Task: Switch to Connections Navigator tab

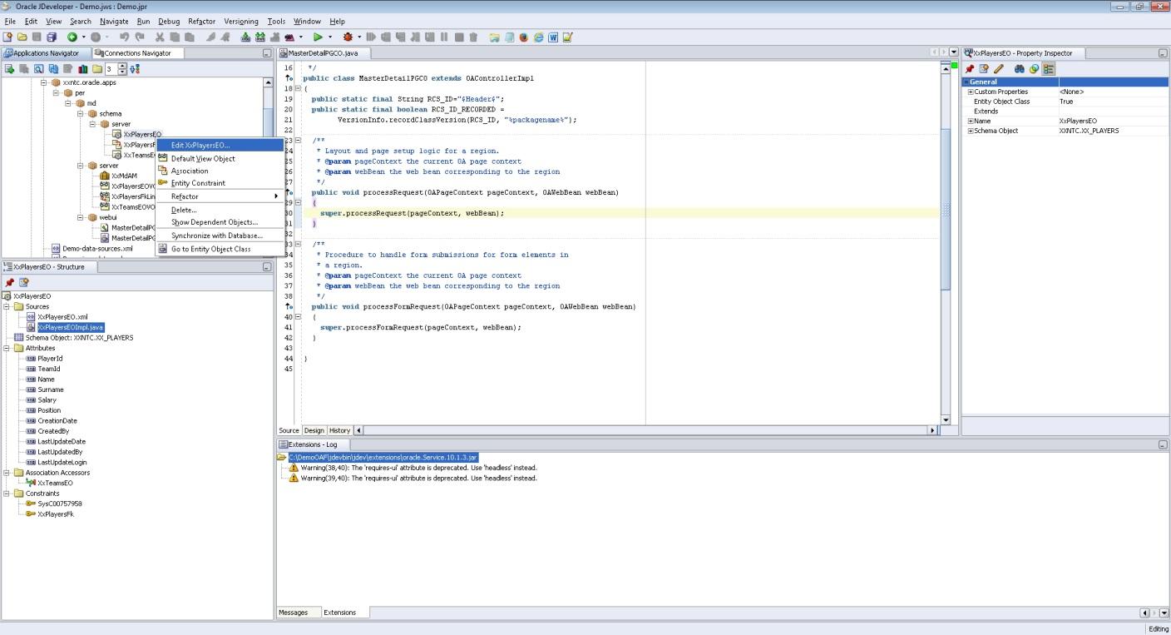Action: click(x=137, y=53)
